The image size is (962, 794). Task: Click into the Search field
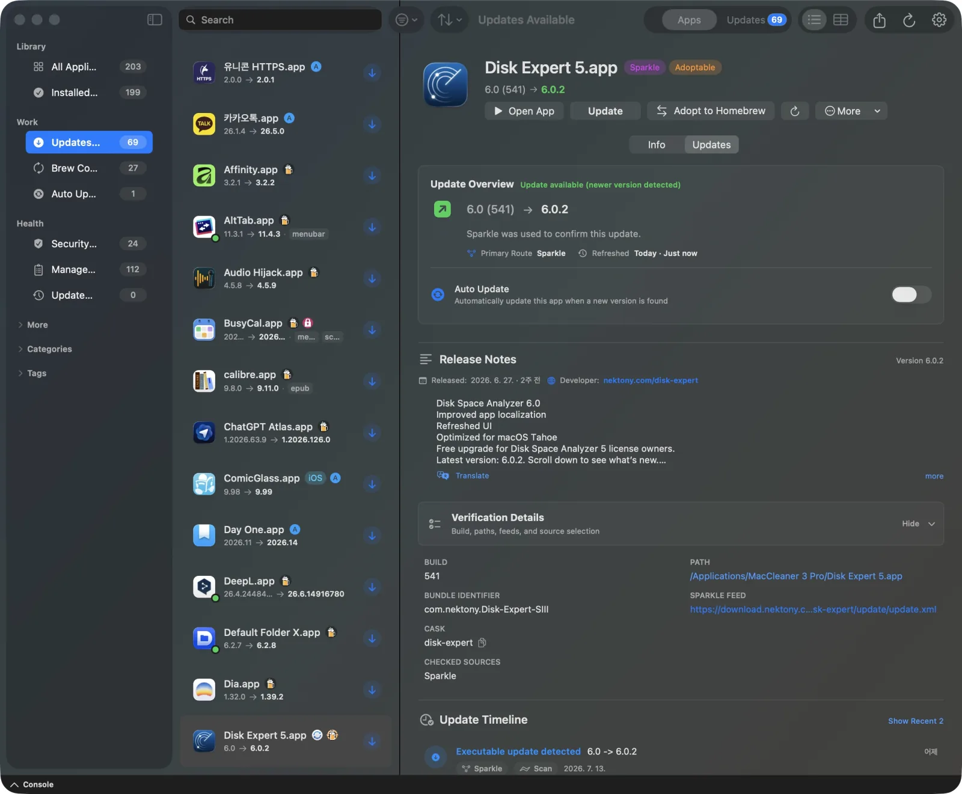(280, 20)
